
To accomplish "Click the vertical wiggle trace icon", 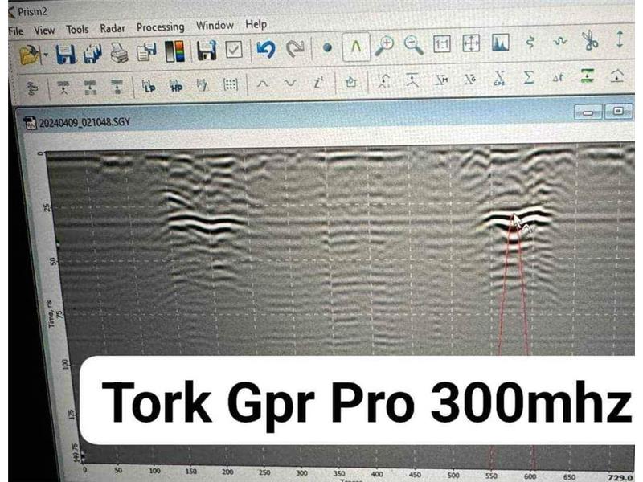I will point(530,42).
